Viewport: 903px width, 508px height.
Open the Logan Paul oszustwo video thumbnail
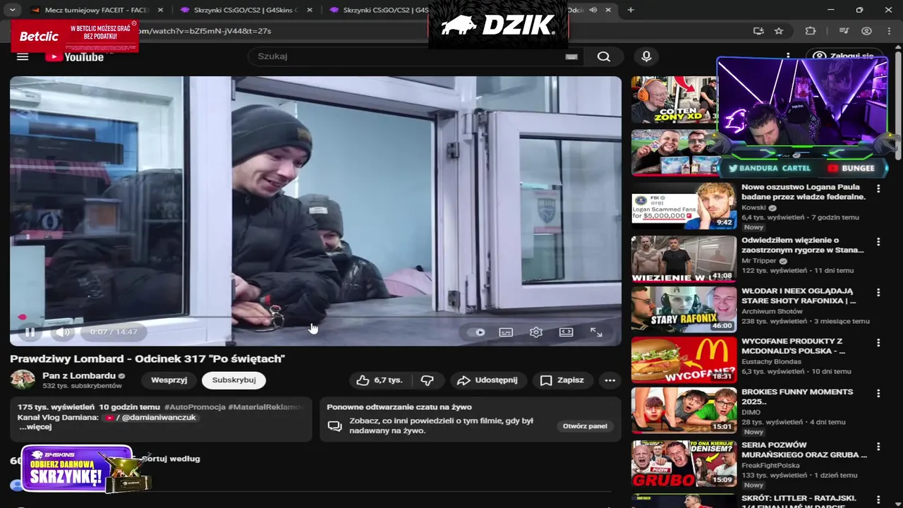coord(684,206)
